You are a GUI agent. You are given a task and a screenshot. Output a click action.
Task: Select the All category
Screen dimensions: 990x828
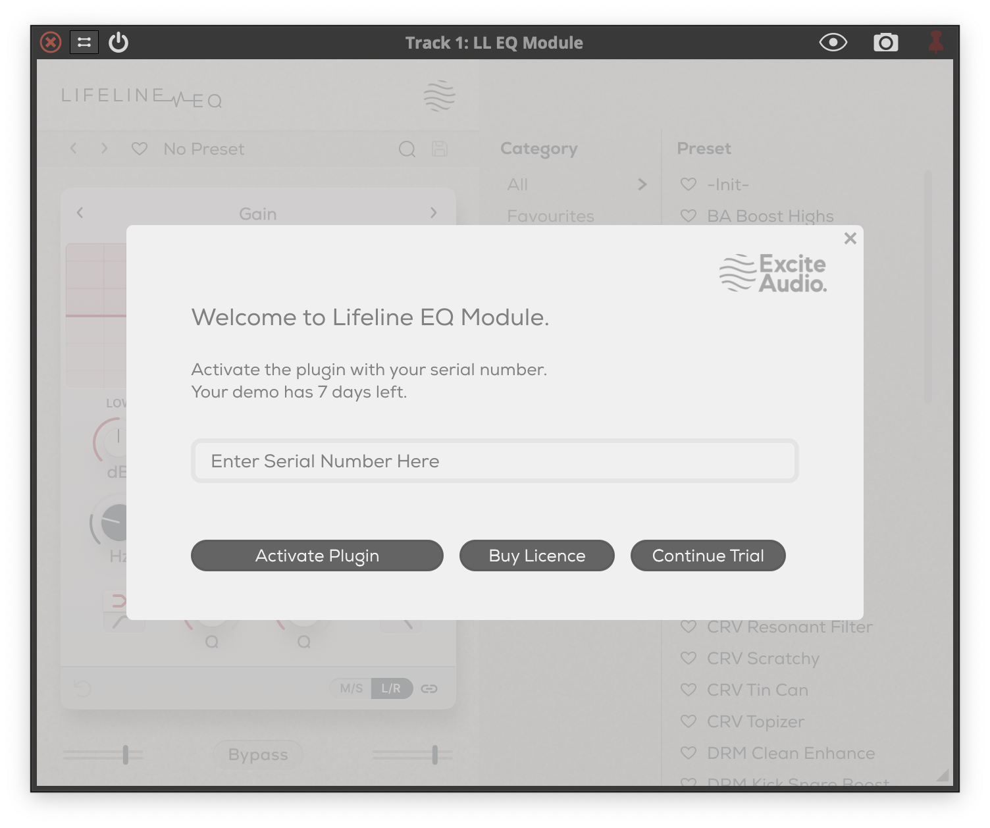click(x=517, y=184)
